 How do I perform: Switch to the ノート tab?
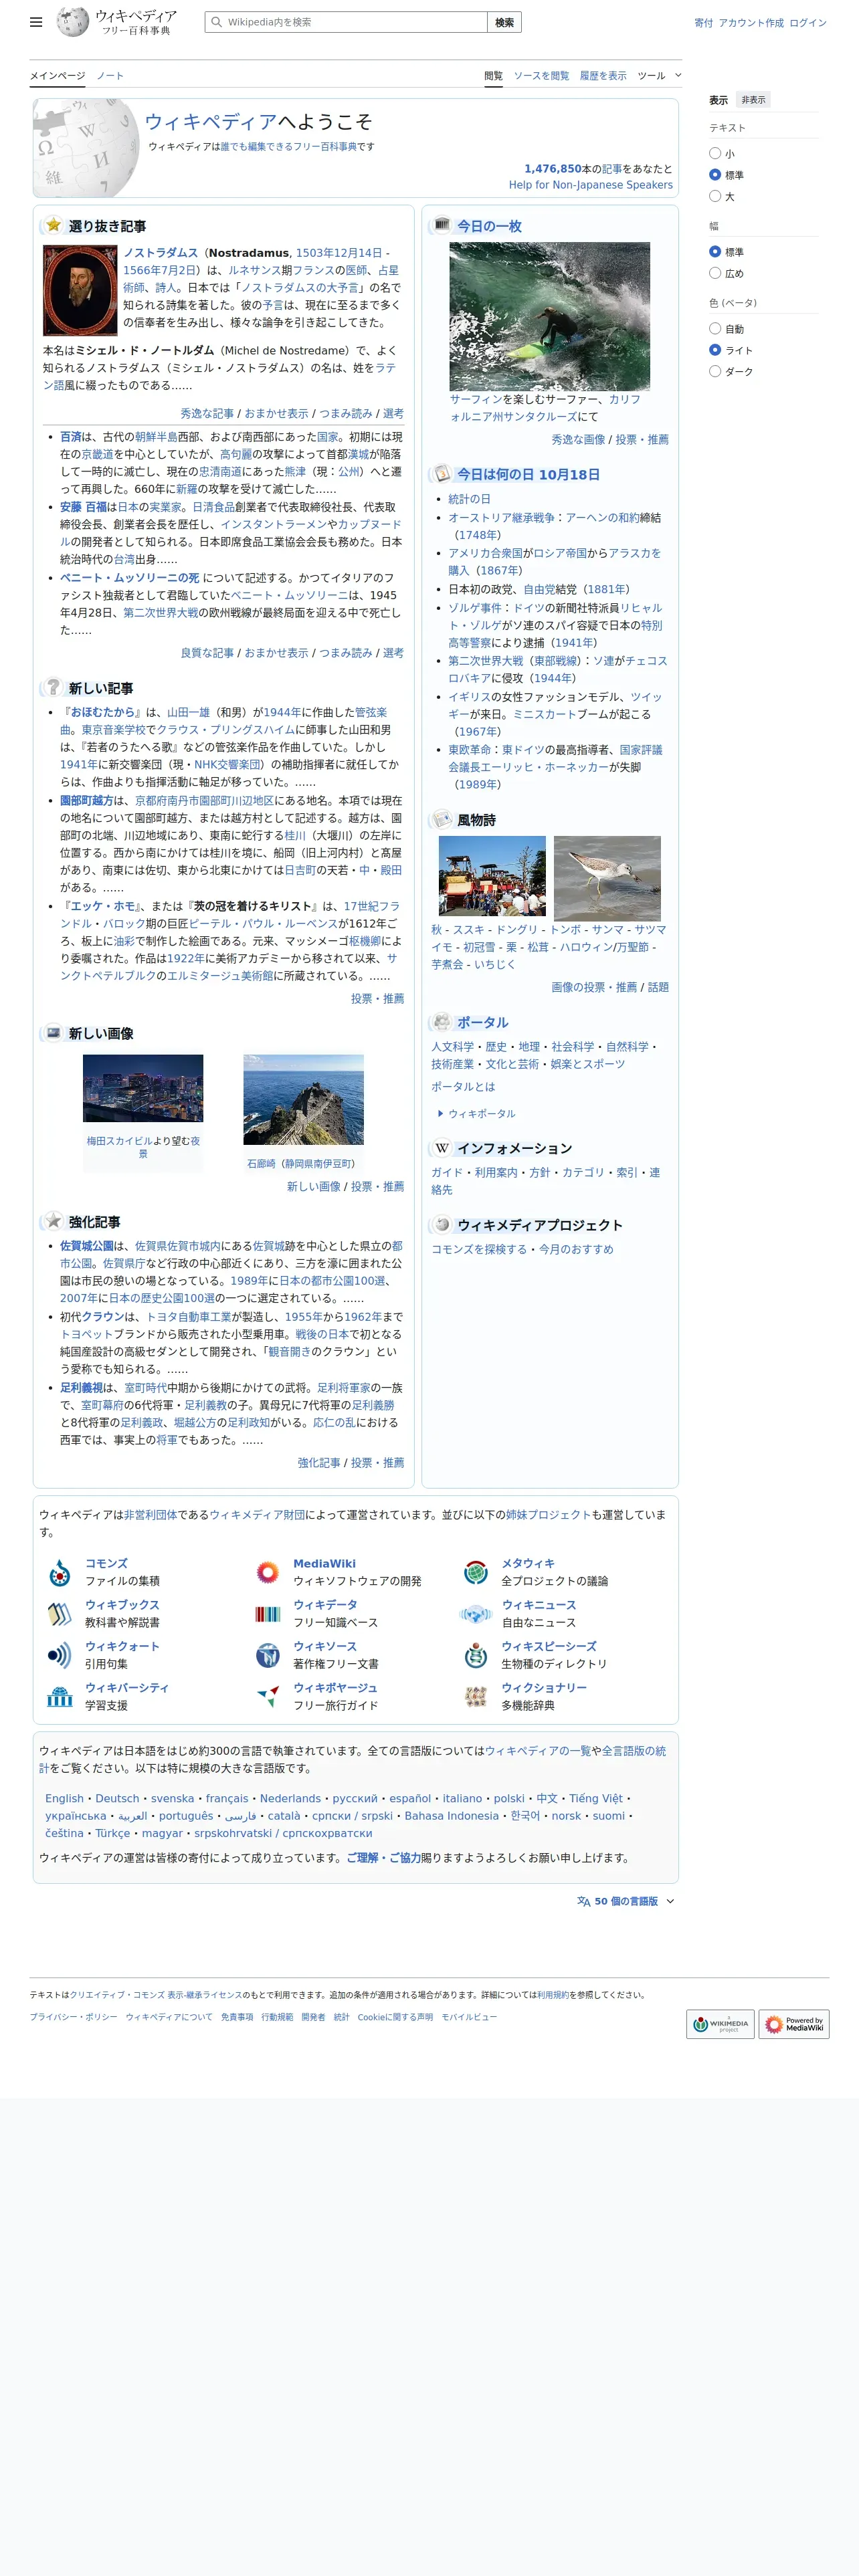coord(110,75)
